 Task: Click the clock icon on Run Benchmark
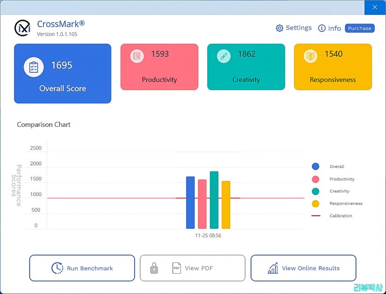[57, 268]
